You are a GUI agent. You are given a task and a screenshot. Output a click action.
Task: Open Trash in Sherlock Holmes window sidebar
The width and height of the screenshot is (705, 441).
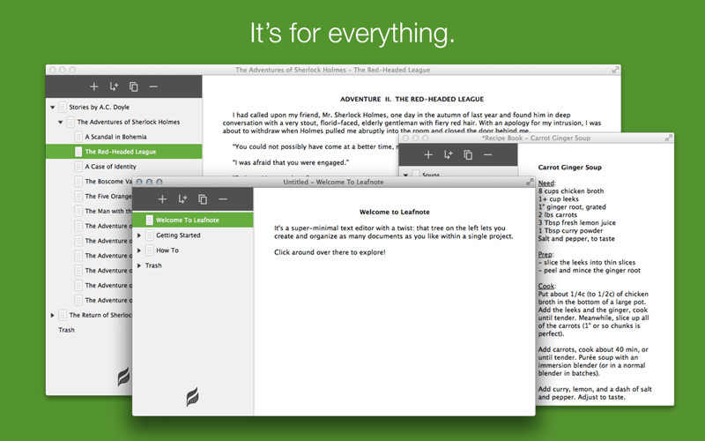(x=67, y=330)
